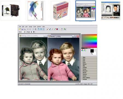Select the blue pencil tool icon
This screenshot has height=99, width=123.
click(50, 29)
